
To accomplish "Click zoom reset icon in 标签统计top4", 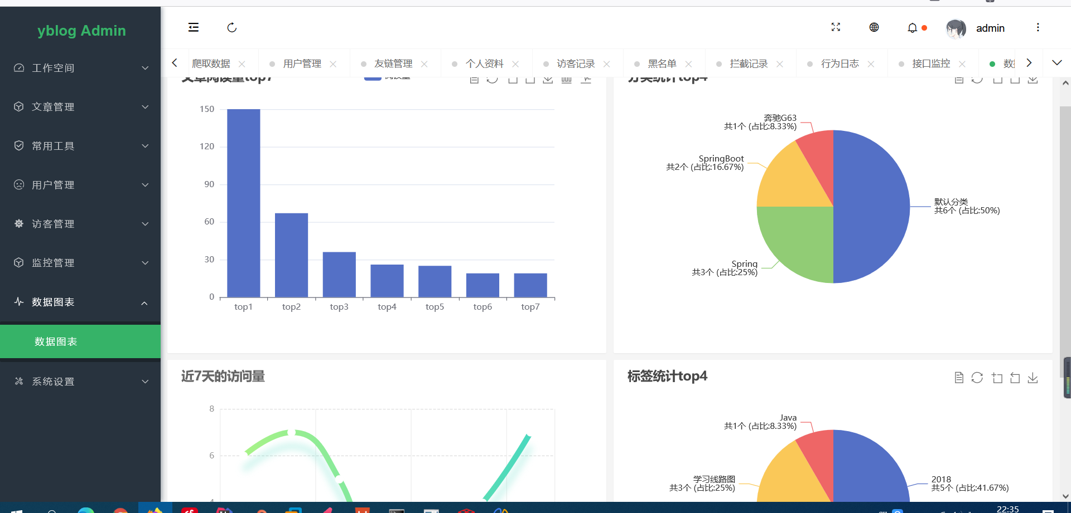I will pyautogui.click(x=1015, y=378).
